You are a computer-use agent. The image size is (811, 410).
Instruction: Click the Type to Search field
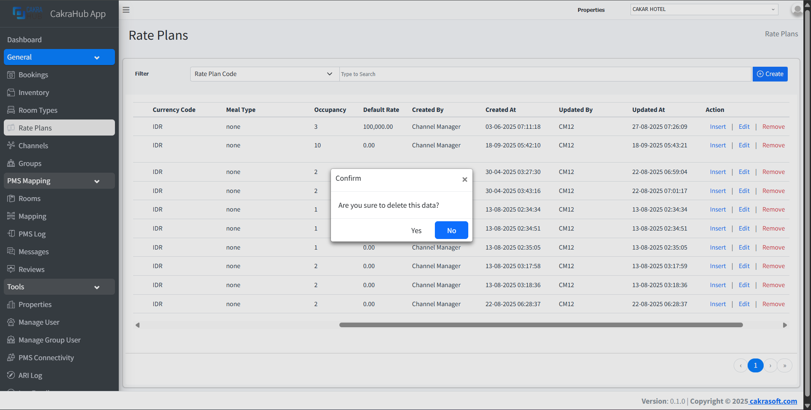[x=544, y=74]
